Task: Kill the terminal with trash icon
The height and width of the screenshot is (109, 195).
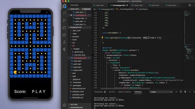Action: click(x=185, y=92)
